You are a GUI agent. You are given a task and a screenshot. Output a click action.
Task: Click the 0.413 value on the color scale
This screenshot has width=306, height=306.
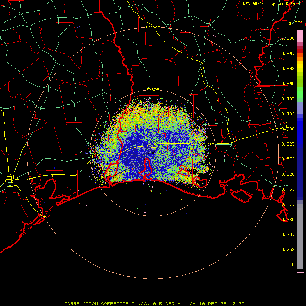288,204
